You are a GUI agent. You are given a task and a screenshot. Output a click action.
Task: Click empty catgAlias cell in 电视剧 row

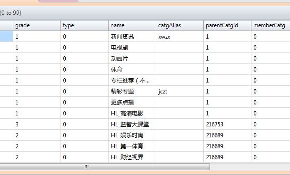[x=180, y=47]
